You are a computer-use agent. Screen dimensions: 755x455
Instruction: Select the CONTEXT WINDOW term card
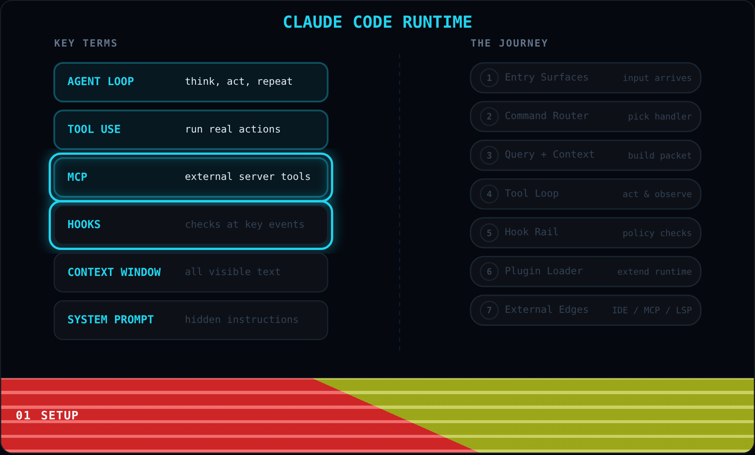(x=191, y=273)
